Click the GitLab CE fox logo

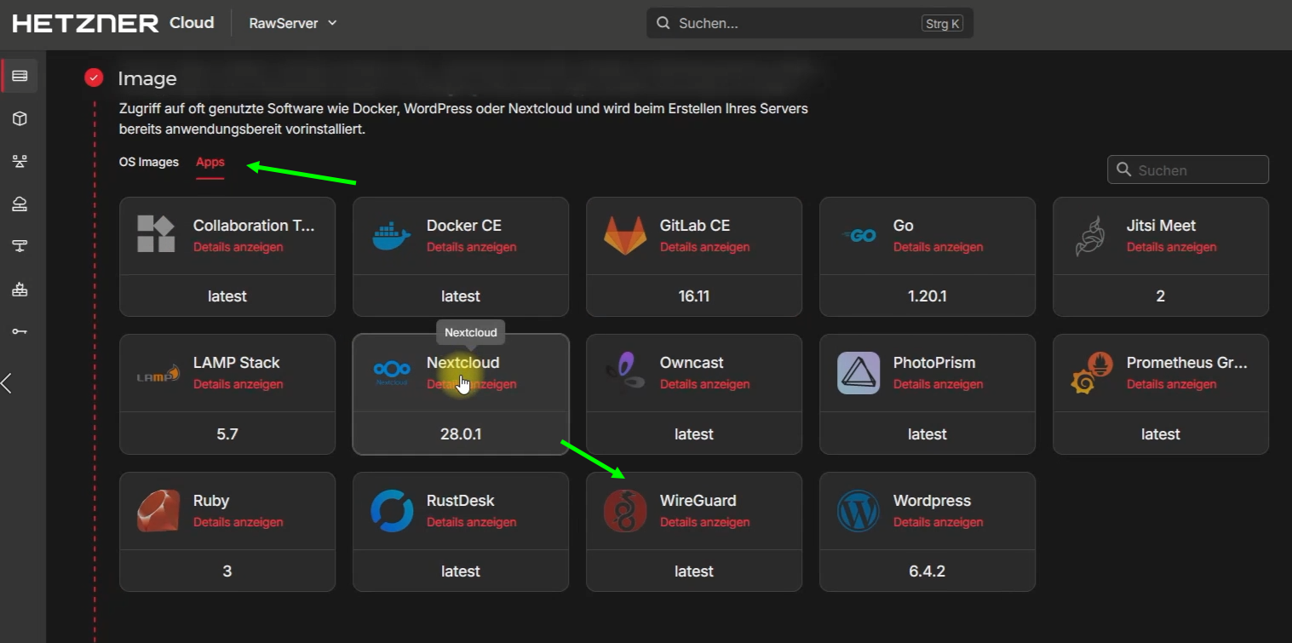pyautogui.click(x=624, y=236)
